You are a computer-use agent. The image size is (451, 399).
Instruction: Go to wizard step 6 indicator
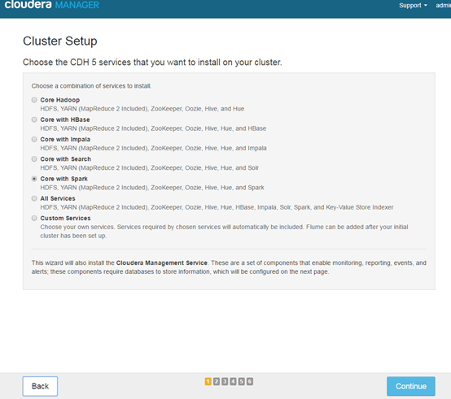pyautogui.click(x=250, y=381)
